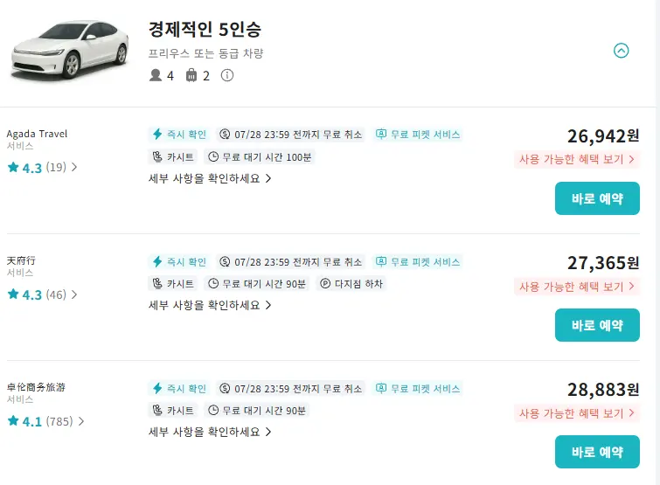Open 天府行 rating 4.3 (46) reviews
The image size is (660, 485).
click(42, 294)
